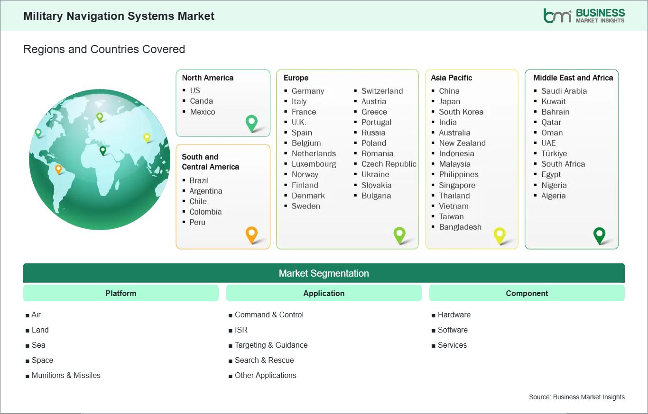The image size is (648, 414).
Task: Click the light green pin in Europe card
Action: point(399,235)
